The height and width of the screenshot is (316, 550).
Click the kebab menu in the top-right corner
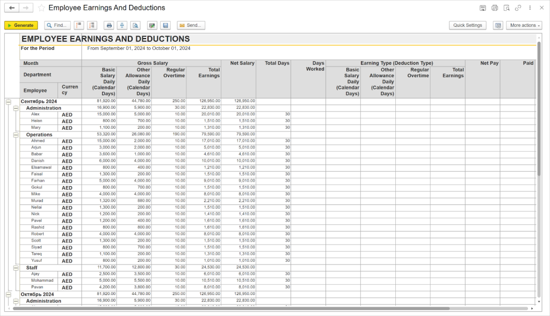(530, 8)
